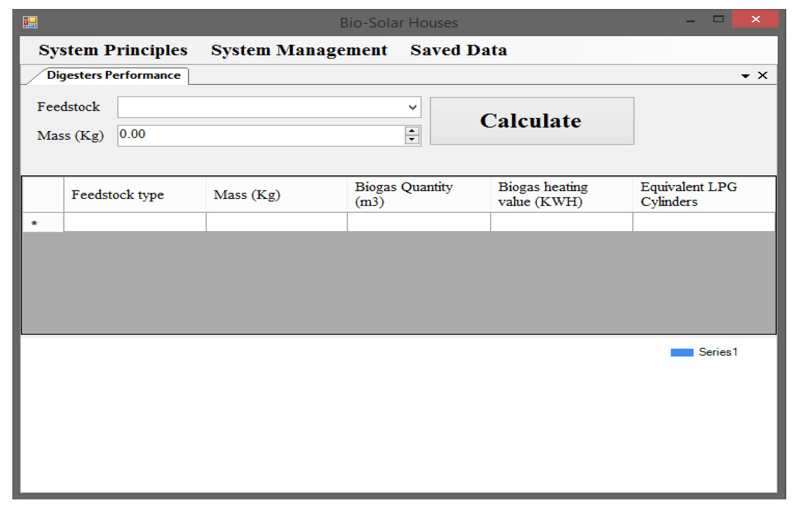
Task: Decrease Mass value with down arrow
Action: 412,140
